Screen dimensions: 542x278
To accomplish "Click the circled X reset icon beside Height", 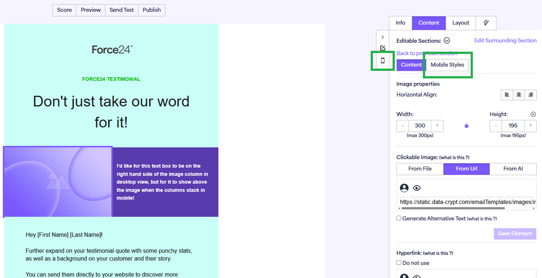I will pyautogui.click(x=533, y=114).
